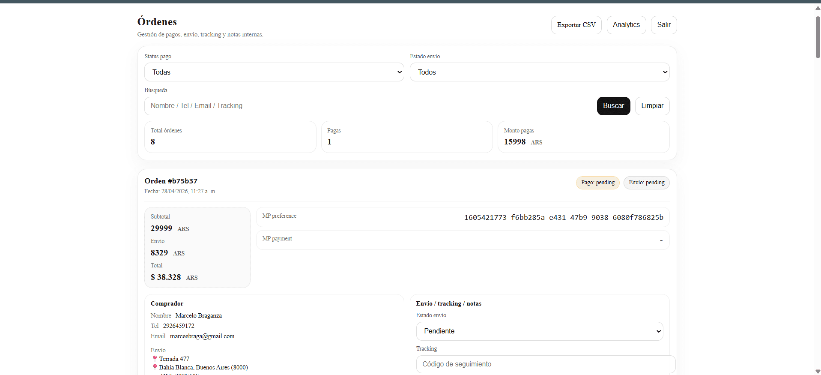Log out with the Salir button
The width and height of the screenshot is (821, 375).
[x=664, y=25]
